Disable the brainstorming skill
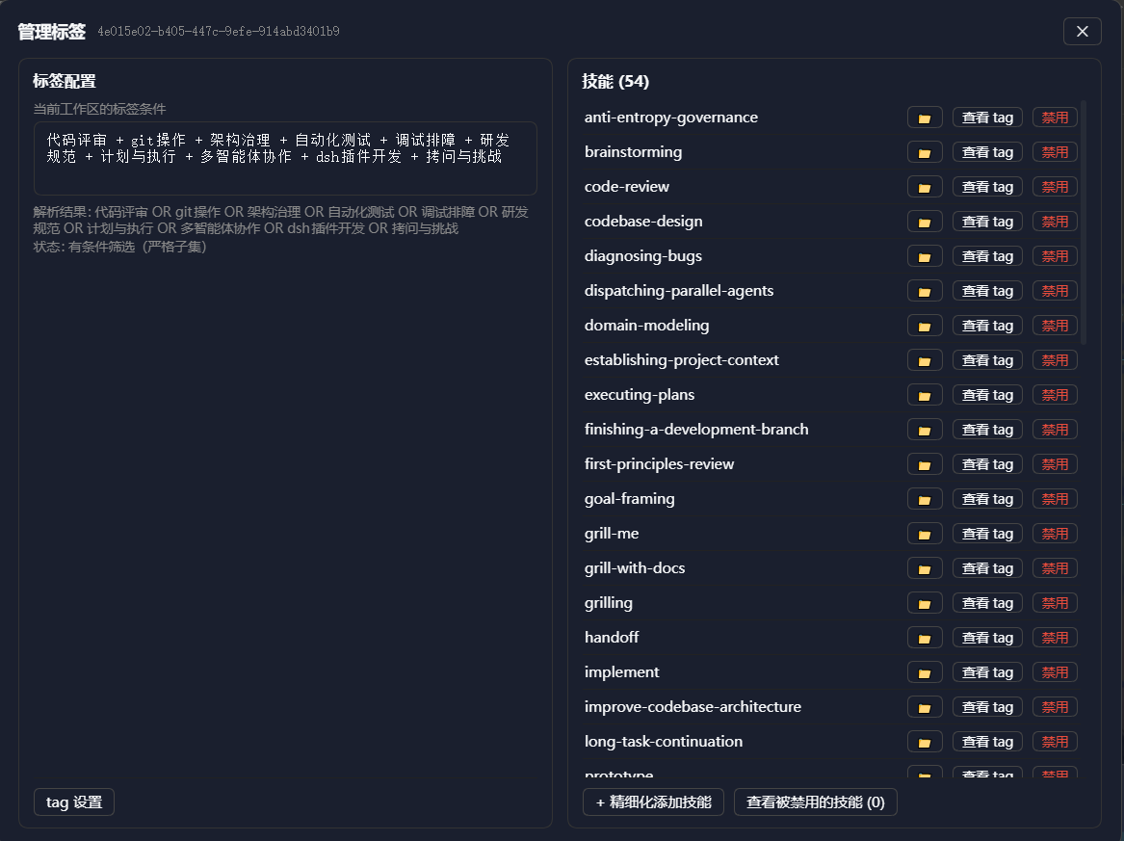Viewport: 1124px width, 841px height. (x=1055, y=152)
